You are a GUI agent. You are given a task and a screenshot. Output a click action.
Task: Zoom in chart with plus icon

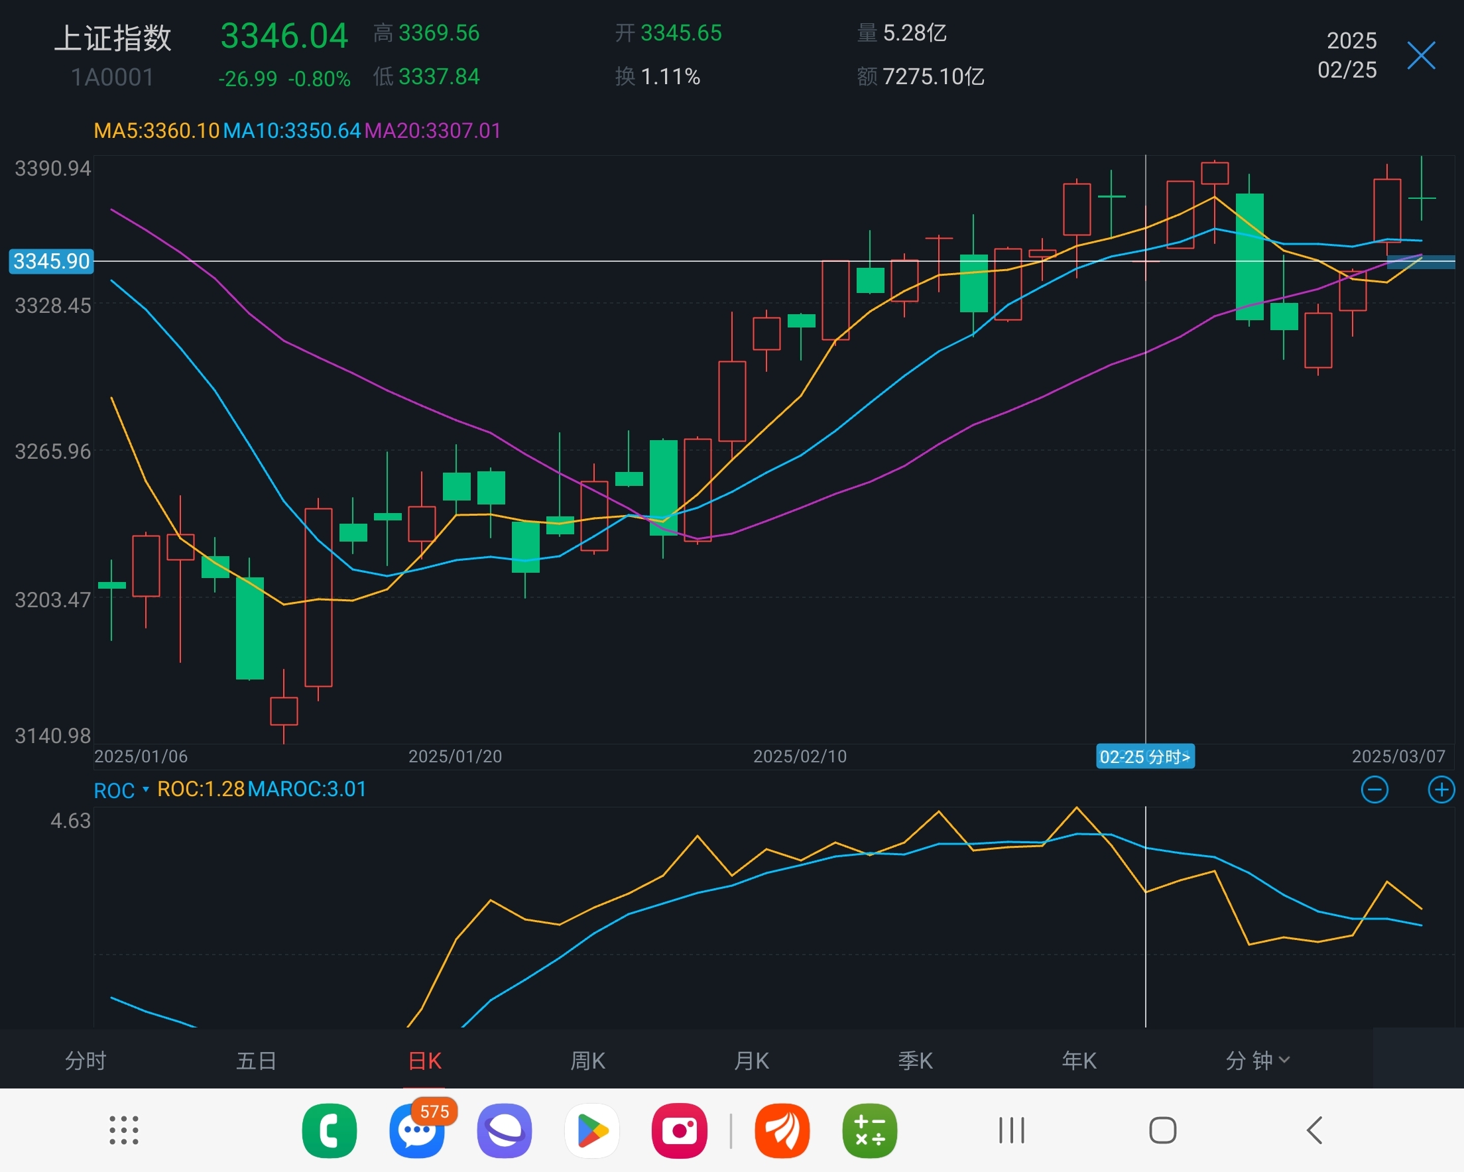tap(1441, 790)
